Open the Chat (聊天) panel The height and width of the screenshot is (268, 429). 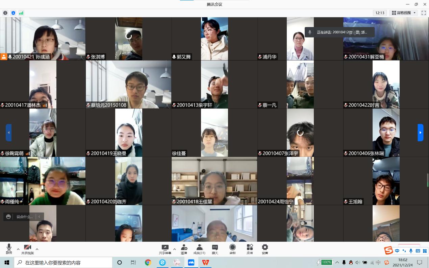(215, 249)
